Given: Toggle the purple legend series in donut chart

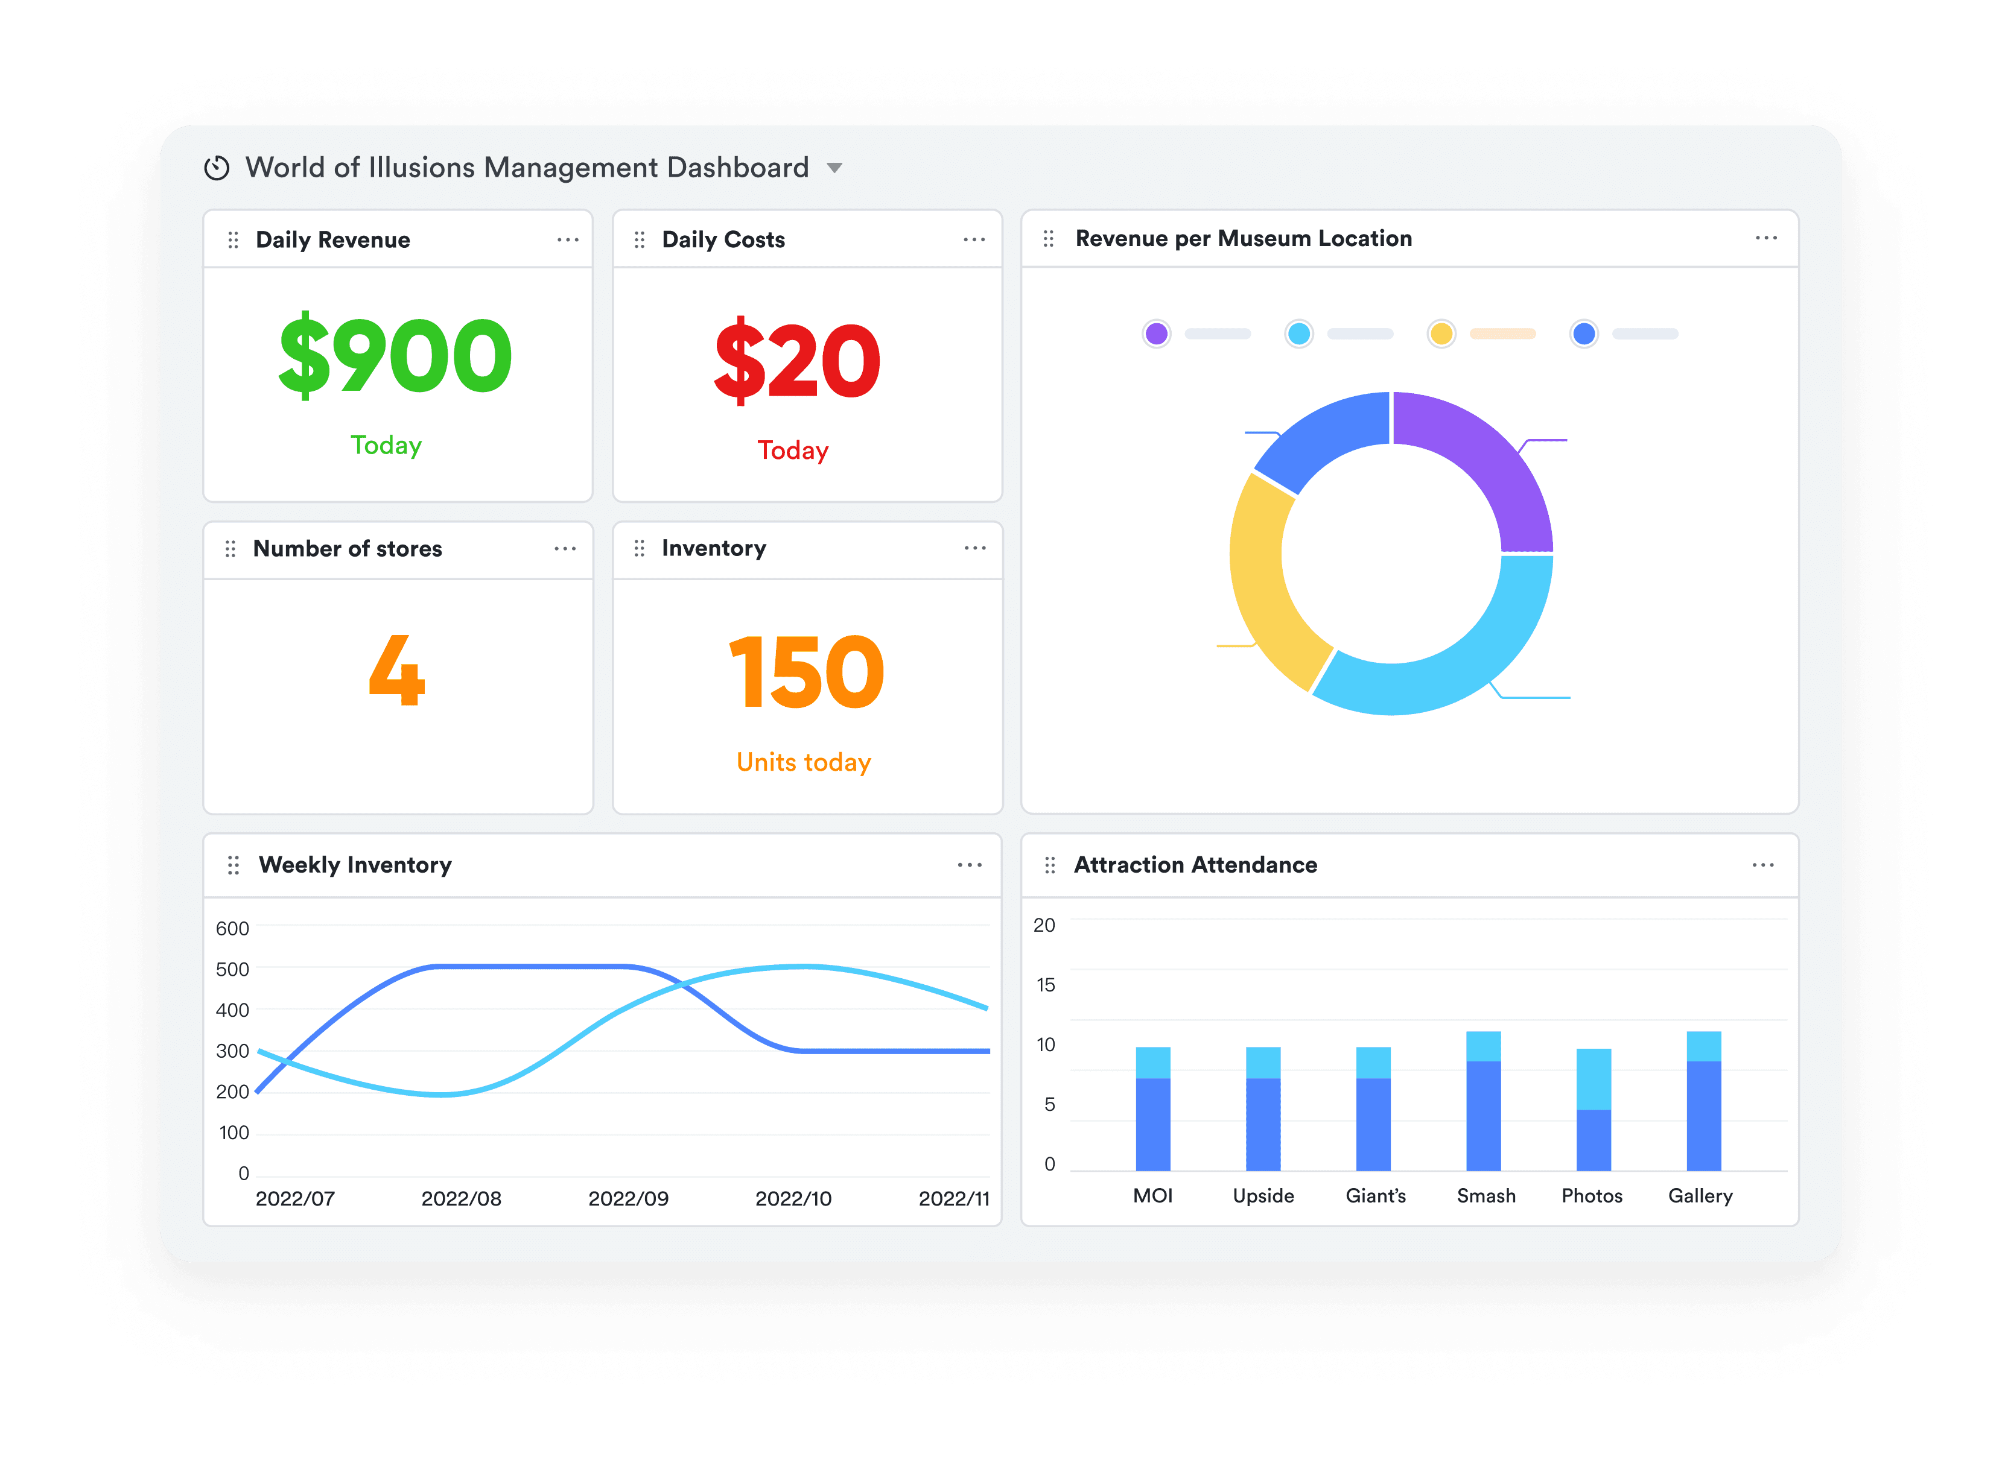Looking at the screenshot, I should (x=1156, y=333).
